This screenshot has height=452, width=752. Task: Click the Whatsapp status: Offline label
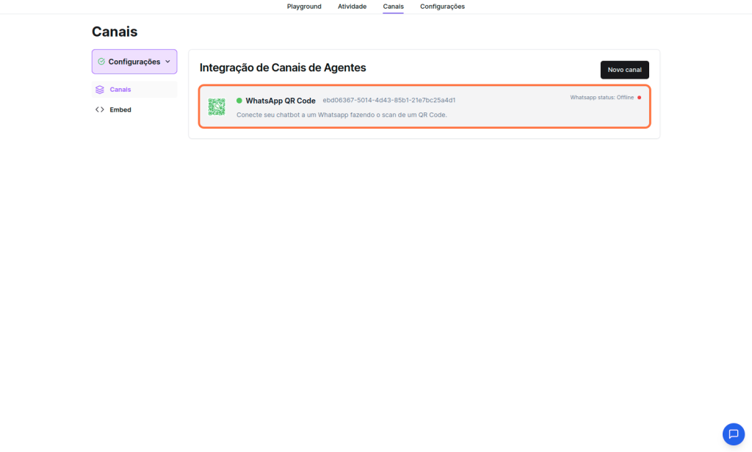(601, 98)
